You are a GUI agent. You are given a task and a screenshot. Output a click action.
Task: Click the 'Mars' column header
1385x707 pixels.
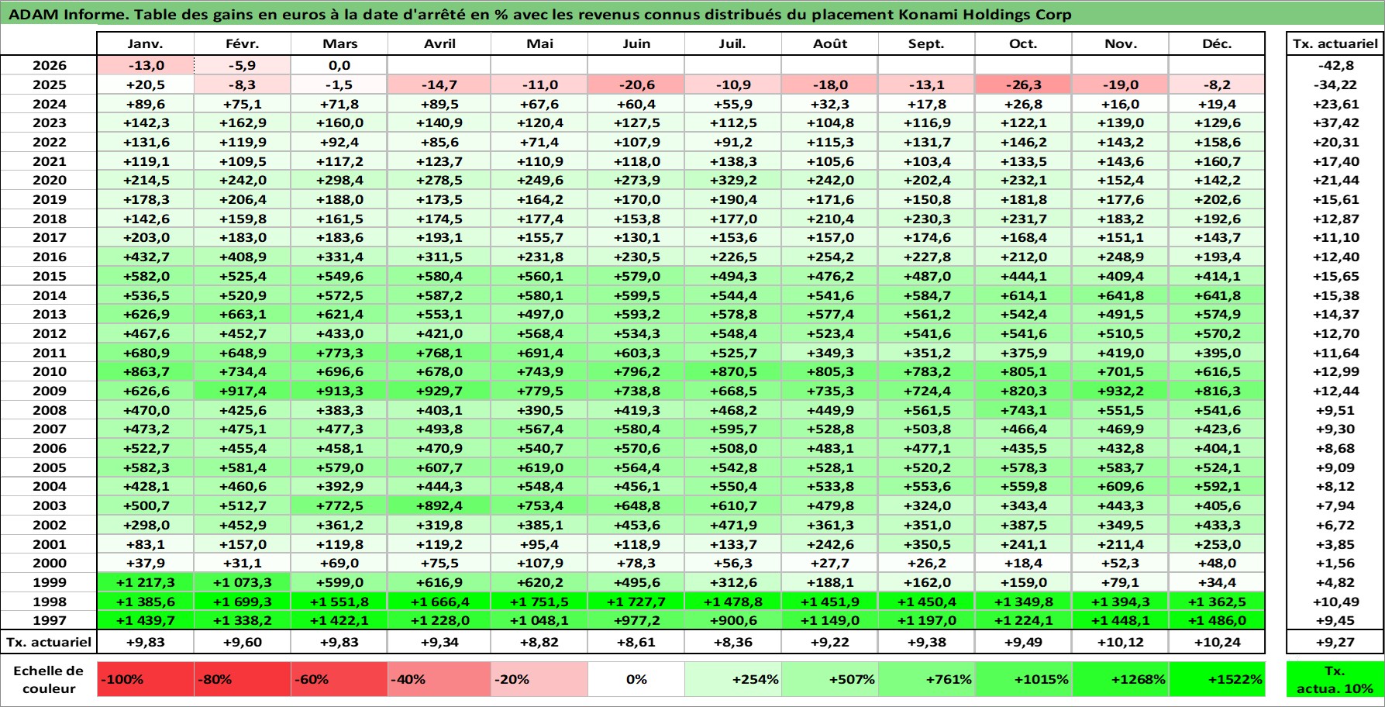(339, 43)
